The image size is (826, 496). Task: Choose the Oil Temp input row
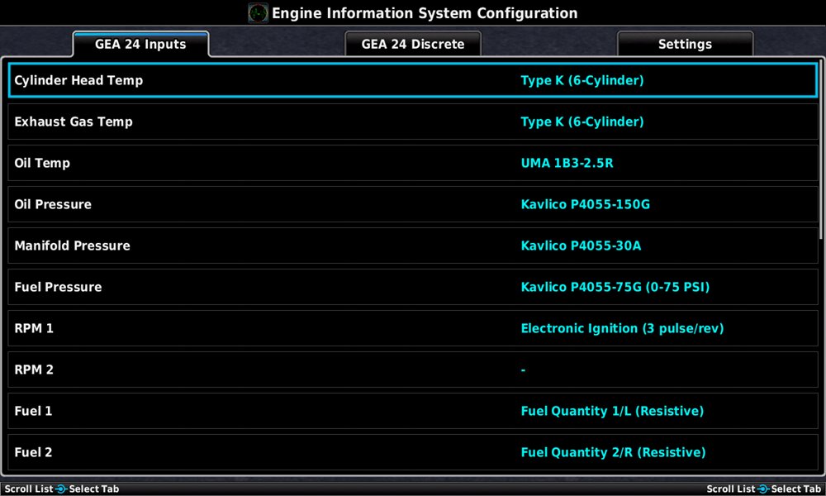point(413,163)
